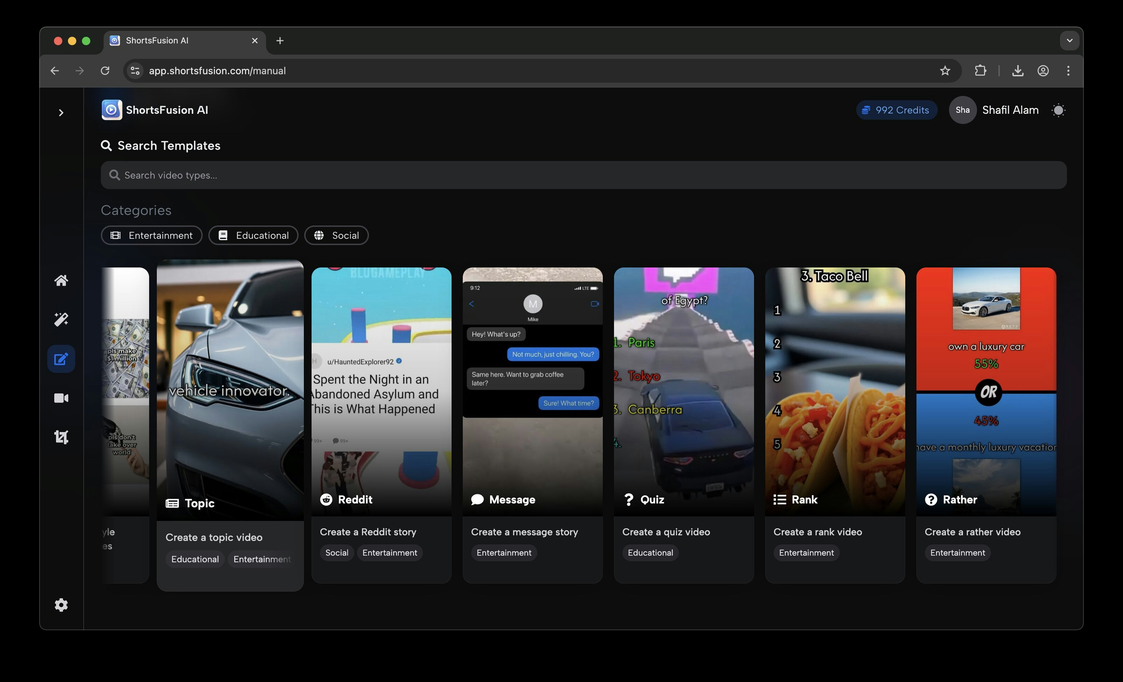Open settings gear in sidebar
This screenshot has width=1123, height=682.
pyautogui.click(x=61, y=605)
